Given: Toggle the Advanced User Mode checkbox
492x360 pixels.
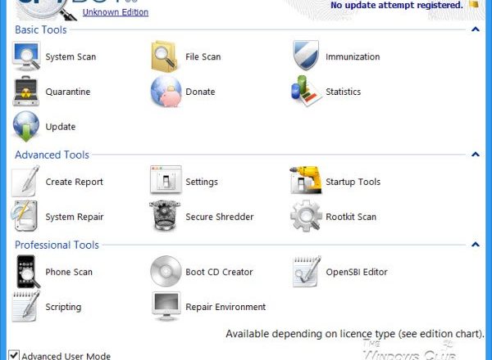Looking at the screenshot, I should pos(13,355).
